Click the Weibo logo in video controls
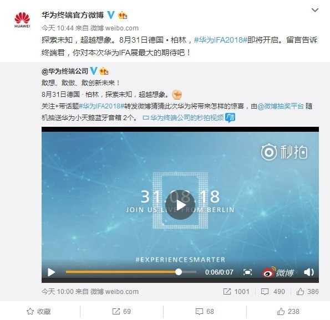 tap(278, 272)
